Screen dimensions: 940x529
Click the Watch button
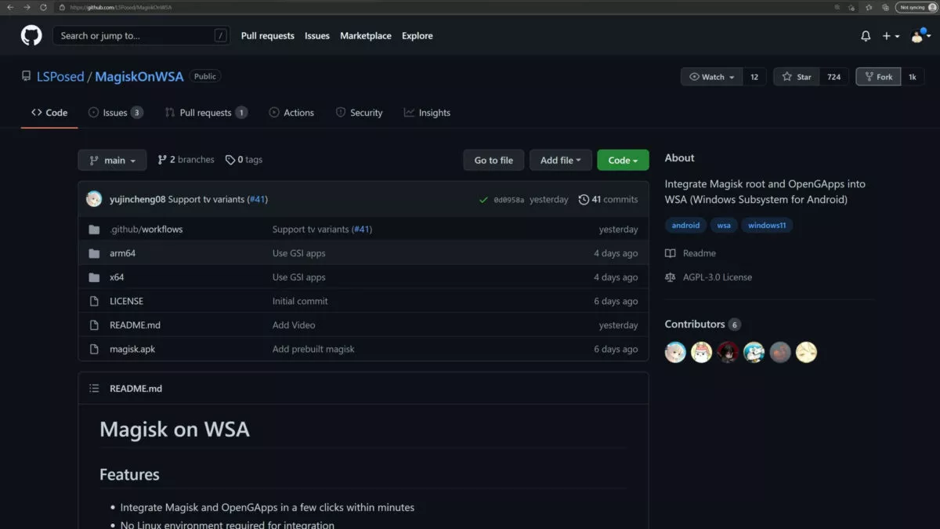pyautogui.click(x=712, y=77)
